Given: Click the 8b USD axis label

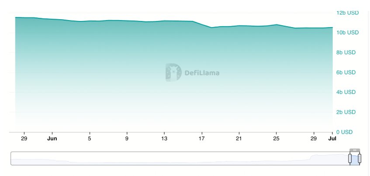Looking at the screenshot, I should (346, 52).
